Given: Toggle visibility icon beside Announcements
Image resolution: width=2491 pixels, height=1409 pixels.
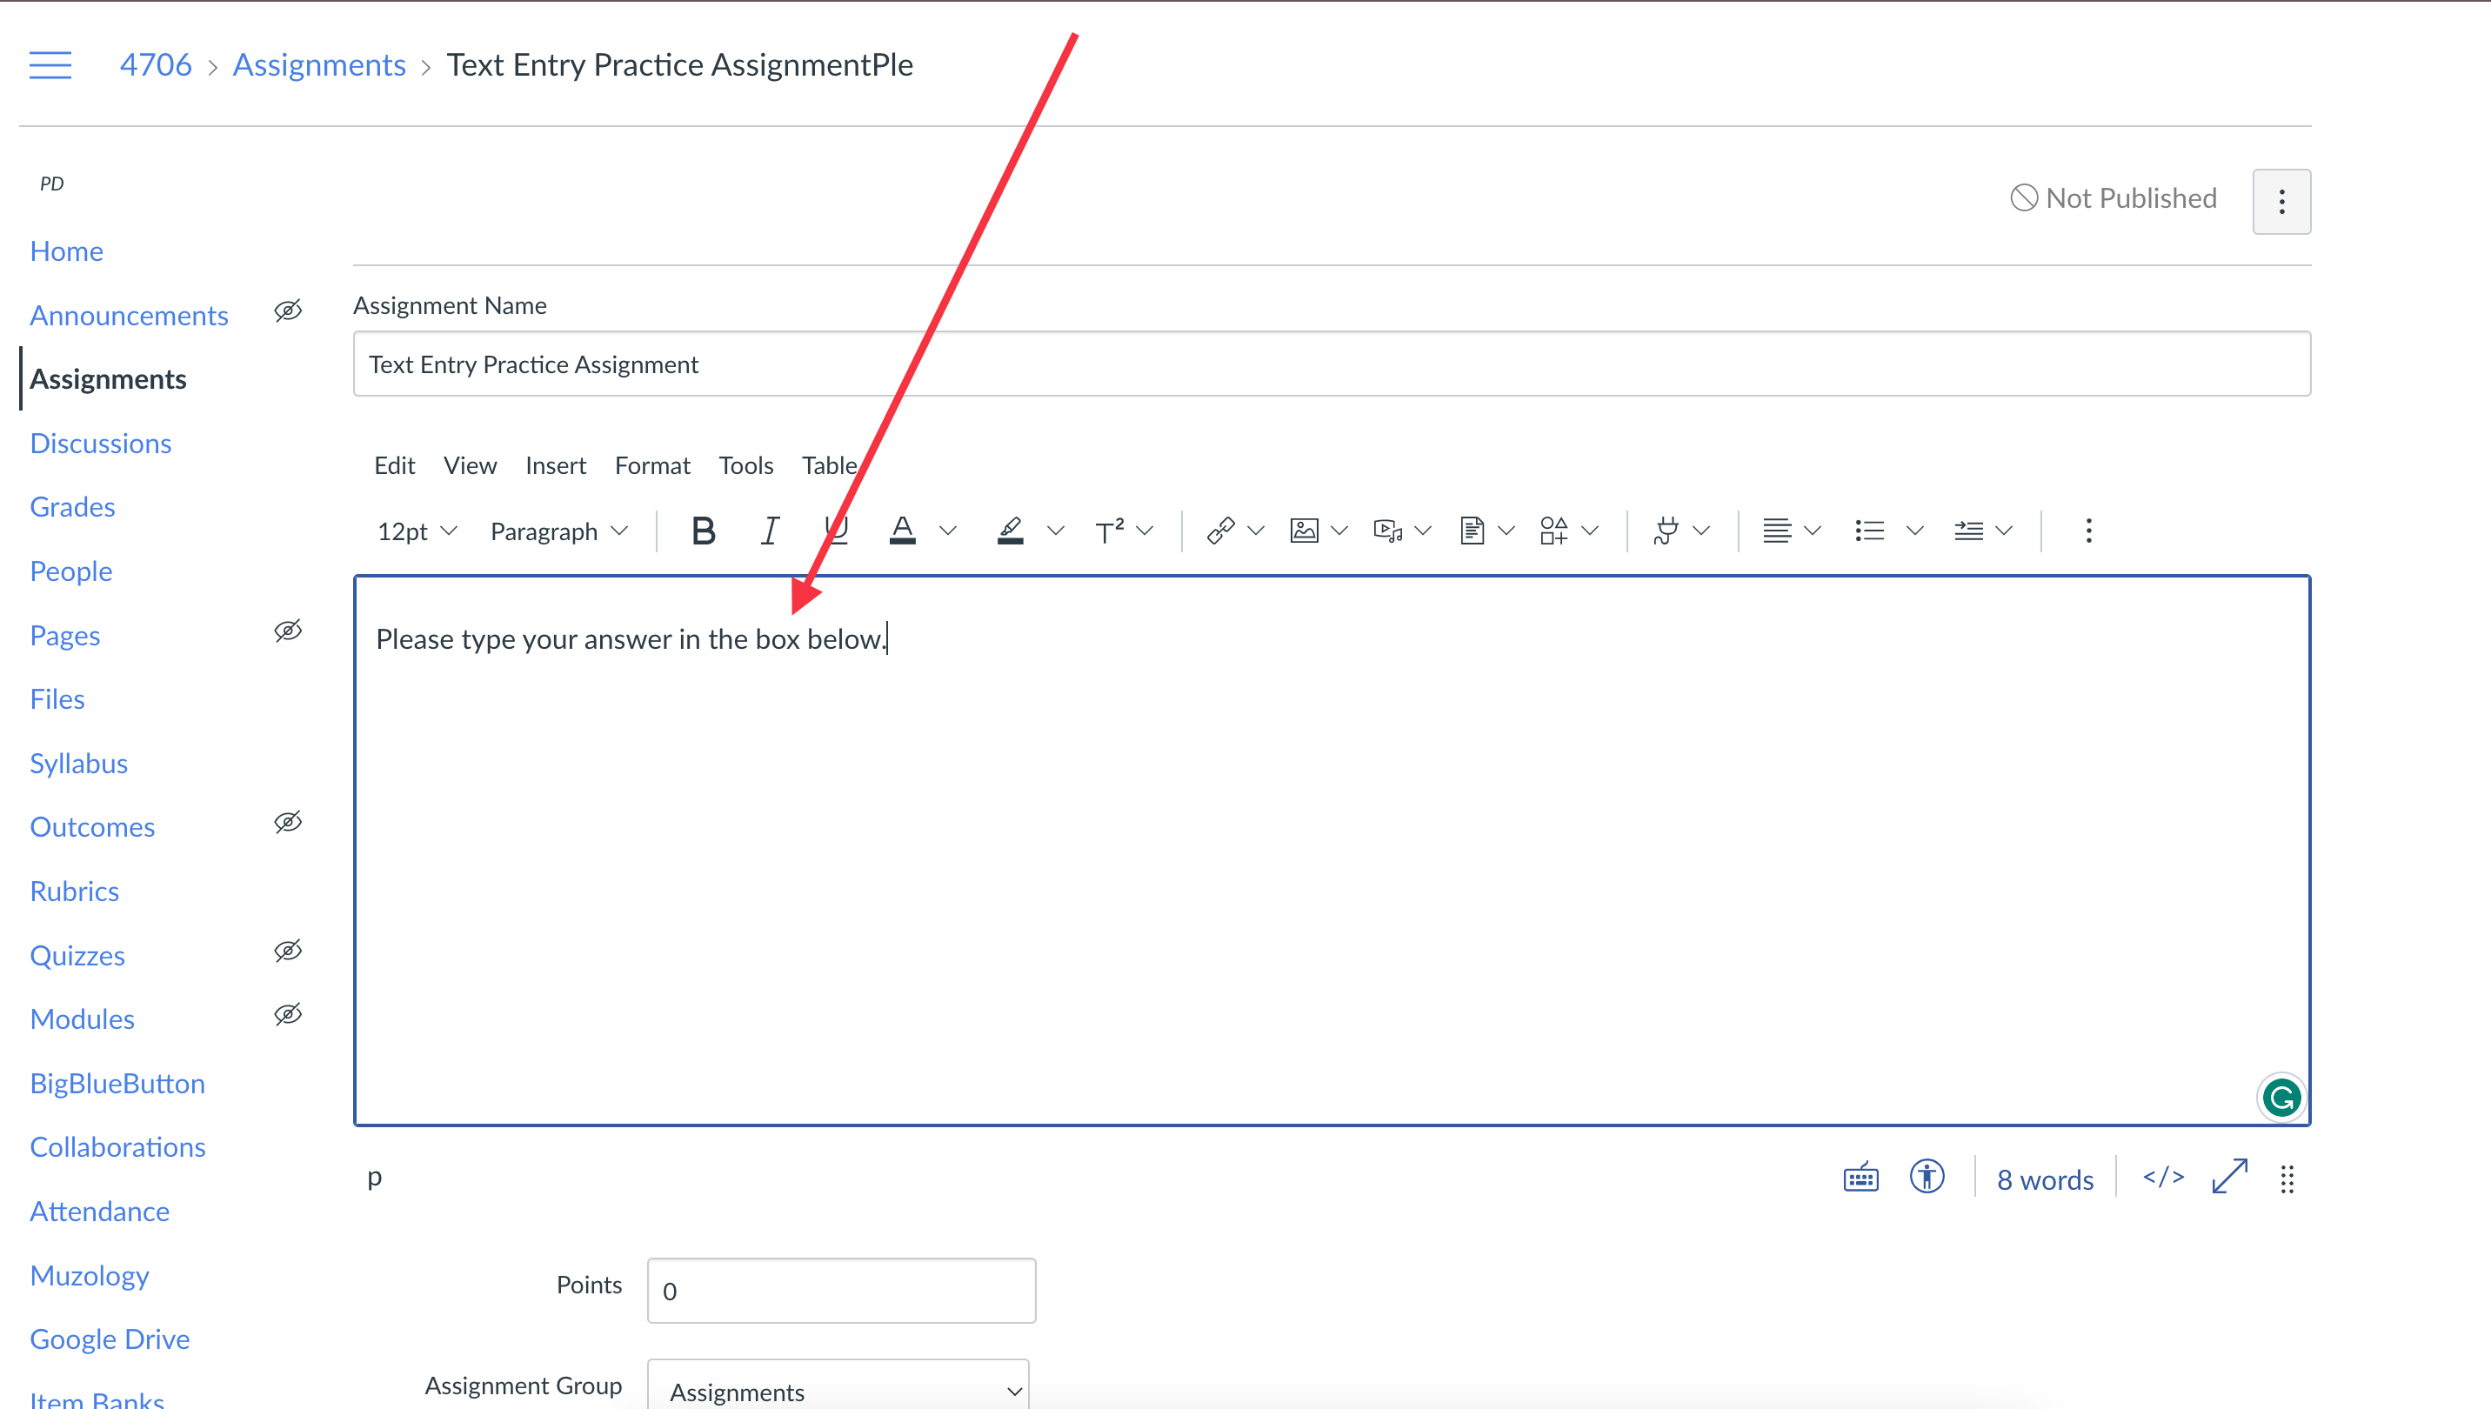Looking at the screenshot, I should click(287, 311).
